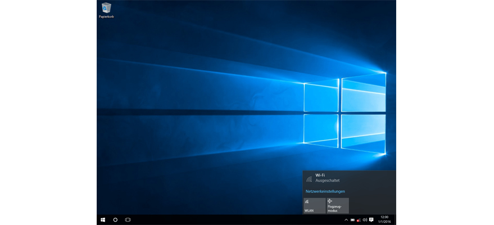
Task: Open the volume speaker icon
Action: pos(365,219)
